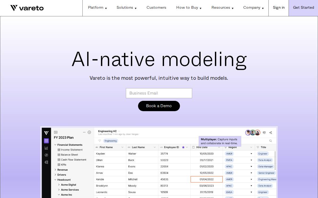Screen dimensions: 318x198
Task: Click the Engineering filter chip
Action: click(111, 141)
